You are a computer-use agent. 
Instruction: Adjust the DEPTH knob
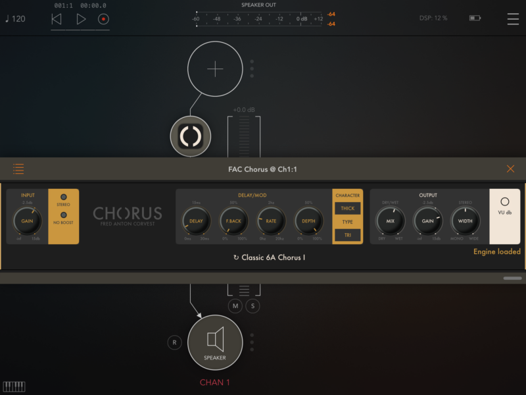(308, 221)
